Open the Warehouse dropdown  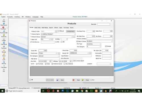56,53
